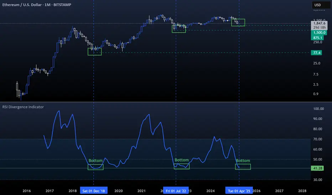Select the 77.4 green price level label

317,53
